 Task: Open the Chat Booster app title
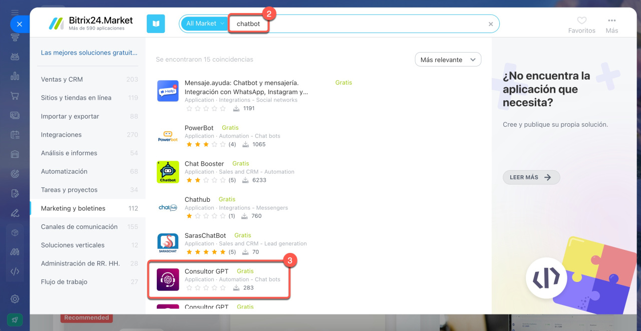click(x=204, y=164)
